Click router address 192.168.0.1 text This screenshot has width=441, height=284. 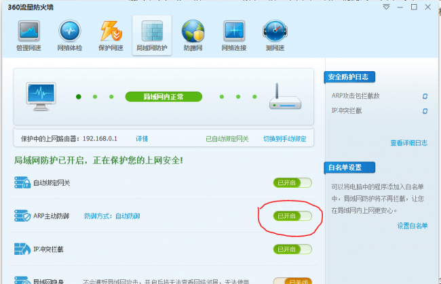[100, 139]
